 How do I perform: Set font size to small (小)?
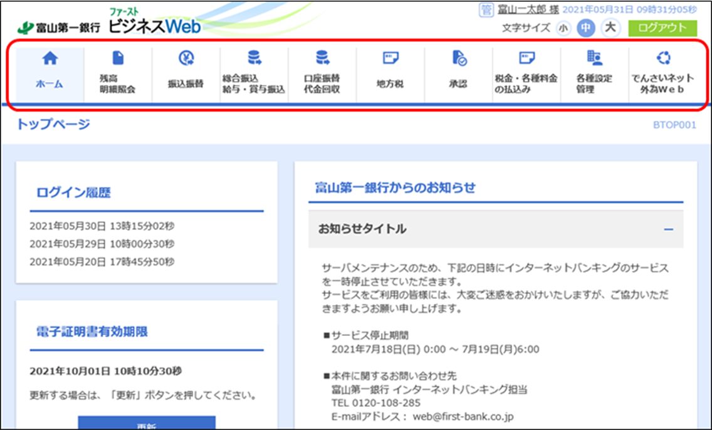[x=563, y=28]
